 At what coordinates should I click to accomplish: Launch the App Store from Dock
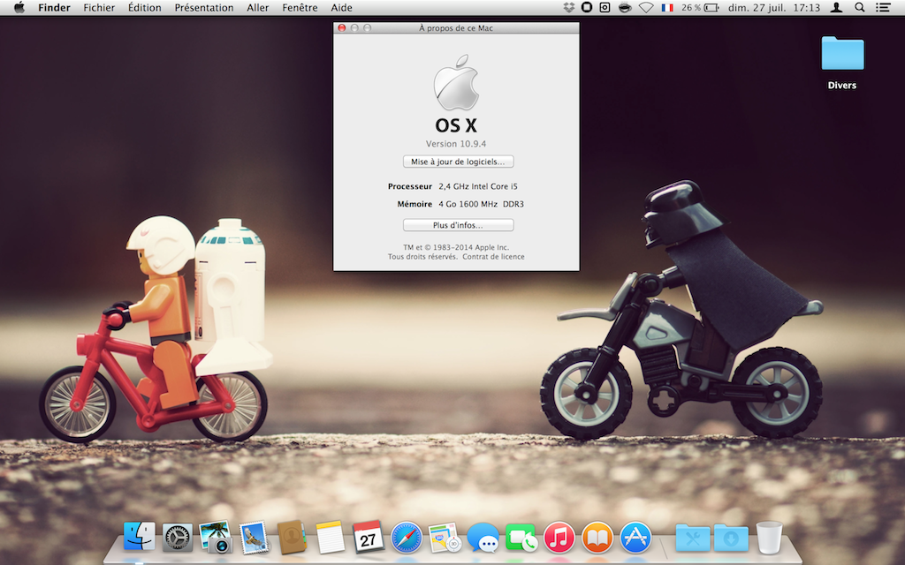(x=635, y=538)
